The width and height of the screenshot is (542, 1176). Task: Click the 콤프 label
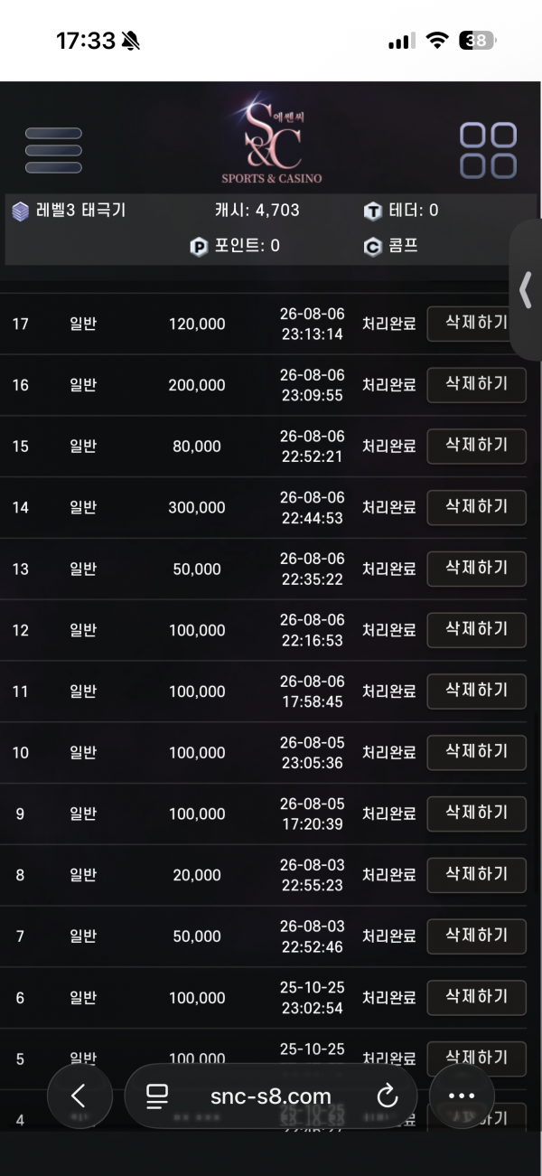point(403,247)
